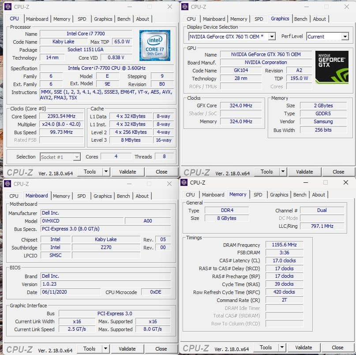Open About tab in Graphics window
Viewport: 356px width, 355px height.
click(x=319, y=19)
